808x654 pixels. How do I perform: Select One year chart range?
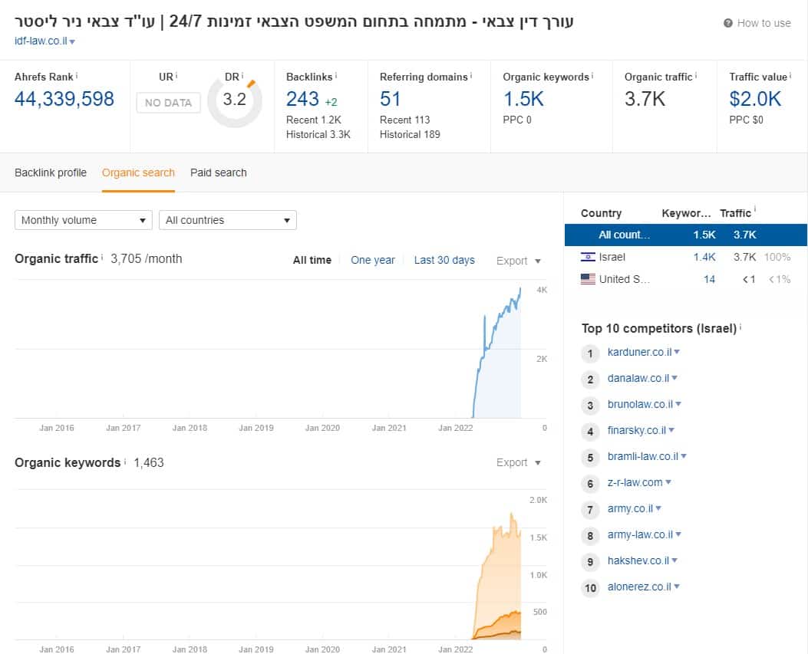(x=373, y=260)
